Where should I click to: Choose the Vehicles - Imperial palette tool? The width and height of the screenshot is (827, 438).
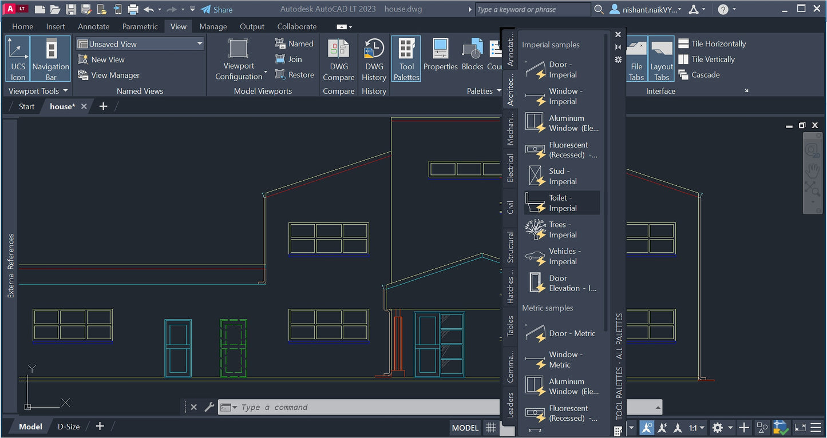click(x=561, y=256)
